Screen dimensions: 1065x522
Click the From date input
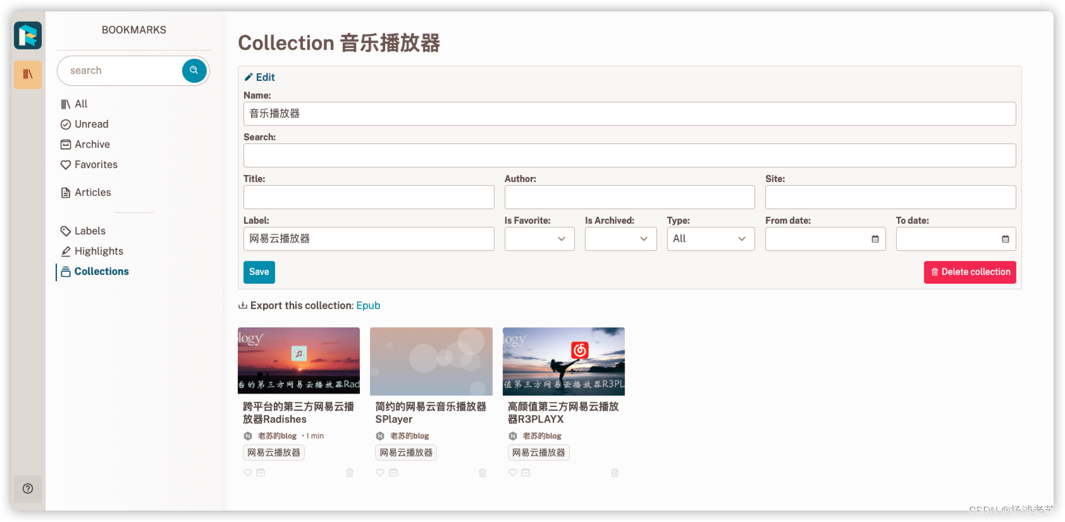pos(825,239)
